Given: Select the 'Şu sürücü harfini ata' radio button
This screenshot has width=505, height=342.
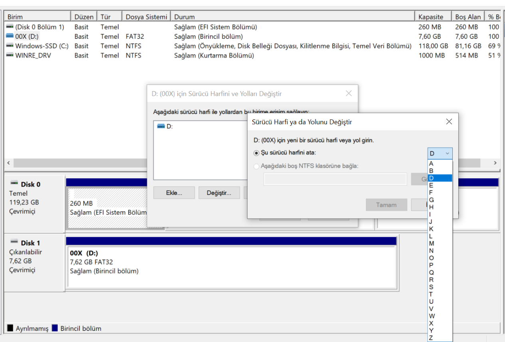Looking at the screenshot, I should pos(256,153).
